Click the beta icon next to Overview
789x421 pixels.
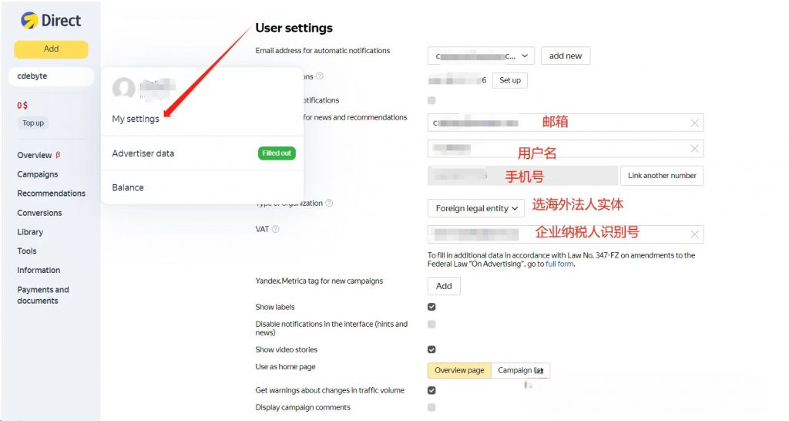(x=58, y=155)
